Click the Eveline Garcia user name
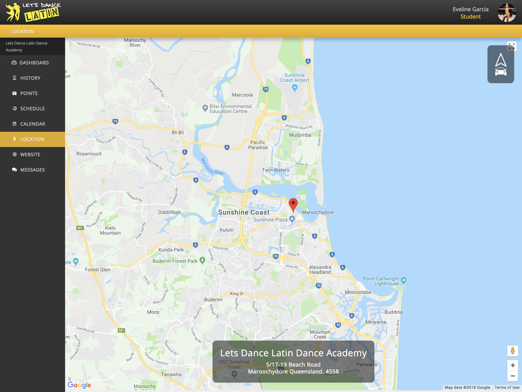Image resolution: width=522 pixels, height=392 pixels. click(470, 9)
